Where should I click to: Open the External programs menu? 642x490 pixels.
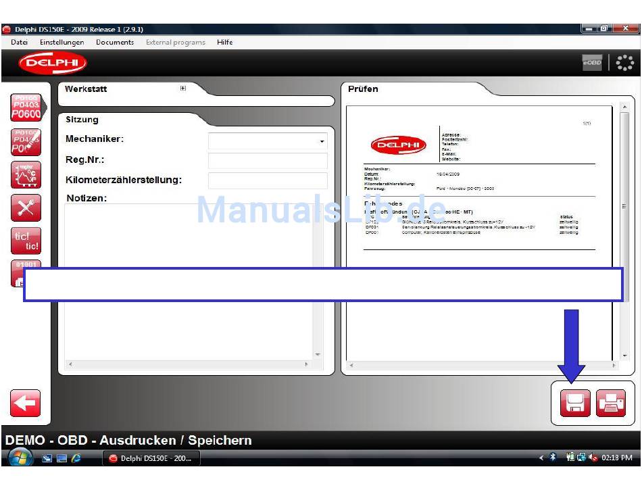click(176, 42)
